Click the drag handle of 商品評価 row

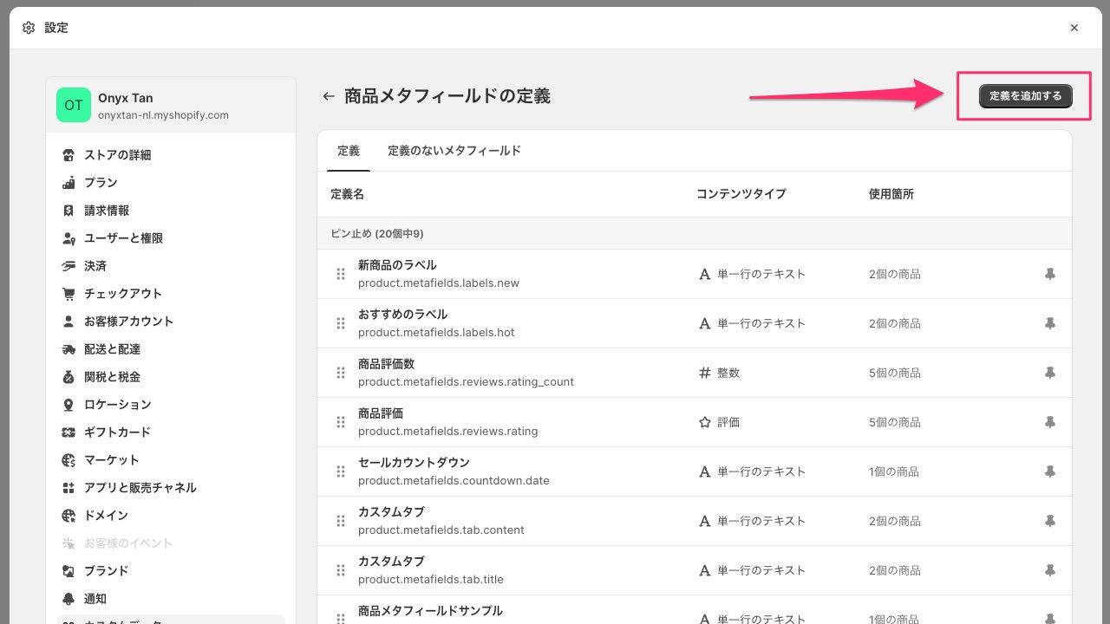(x=341, y=422)
